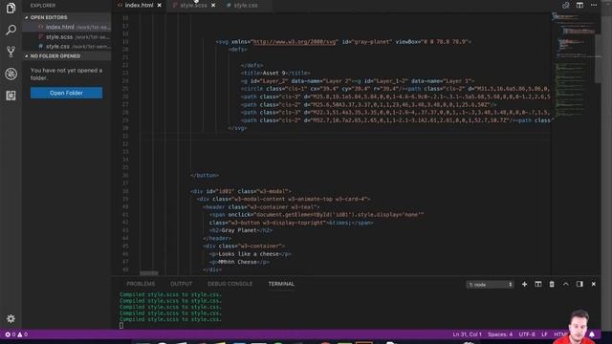This screenshot has height=344, width=612.
Task: Maximize the panel with chevron up icon
Action: click(x=565, y=285)
